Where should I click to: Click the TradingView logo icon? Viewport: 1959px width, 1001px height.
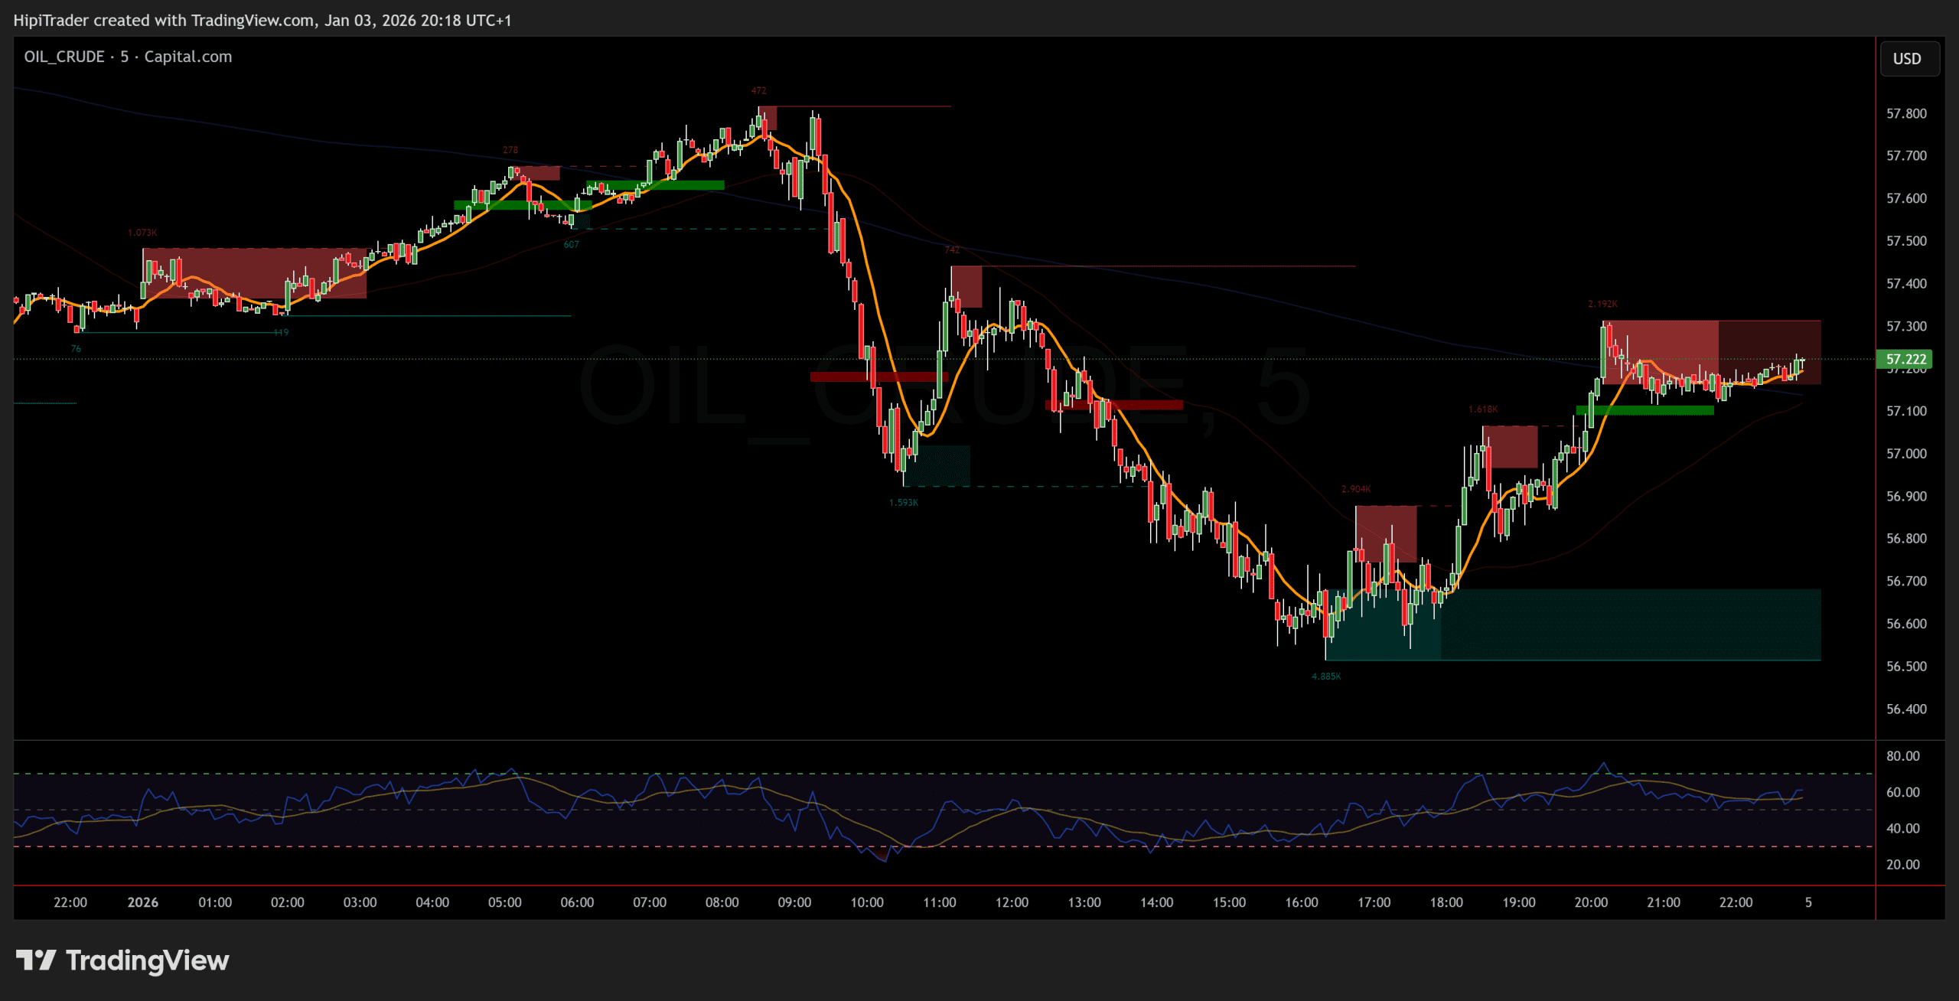(35, 960)
